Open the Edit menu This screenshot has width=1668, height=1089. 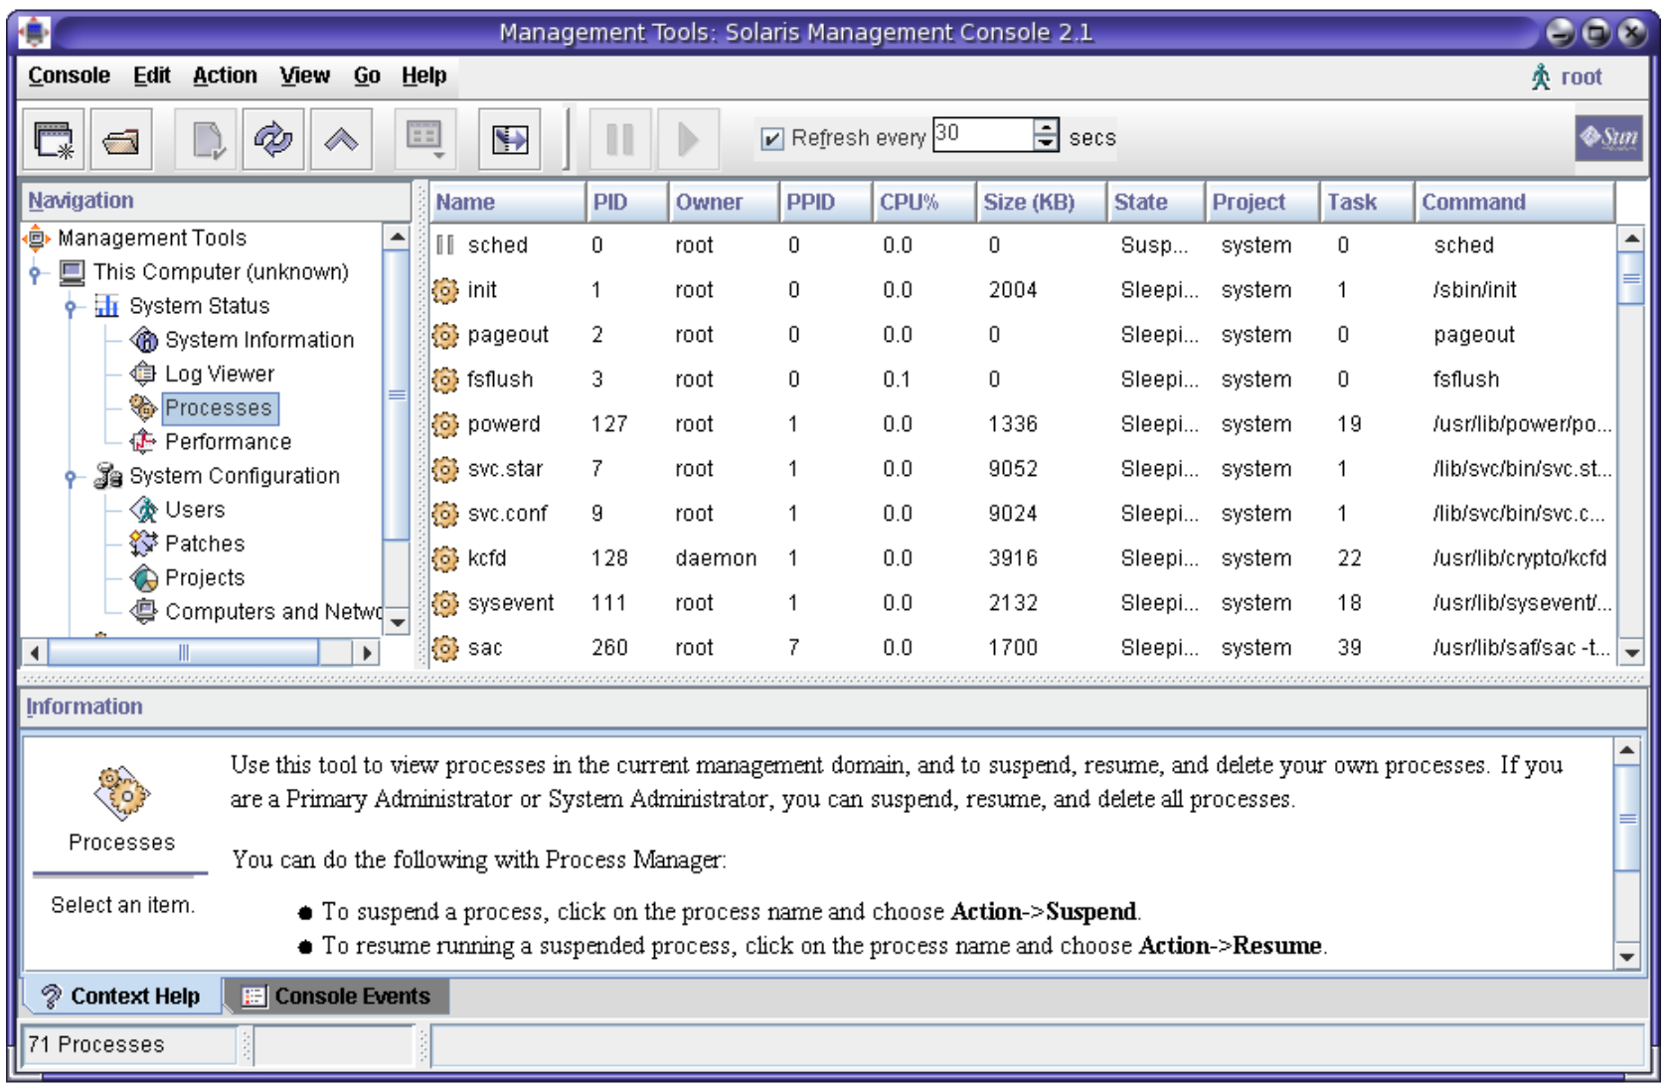tap(152, 76)
